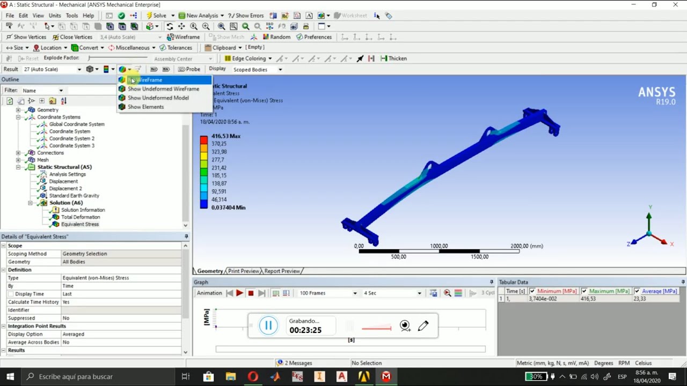Screen dimensions: 687x386
Task: Stop the result animation
Action: [x=251, y=293]
